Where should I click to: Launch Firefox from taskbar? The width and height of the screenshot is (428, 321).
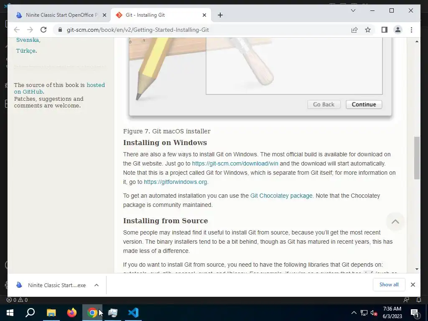[x=72, y=313]
